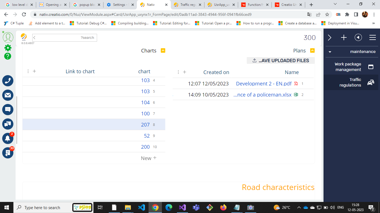Open Visual Studio Code from the taskbar

(141, 207)
